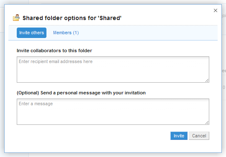This screenshot has width=226, height=157.
Task: Click blank tab bar area right of Members
Action: 147,33
